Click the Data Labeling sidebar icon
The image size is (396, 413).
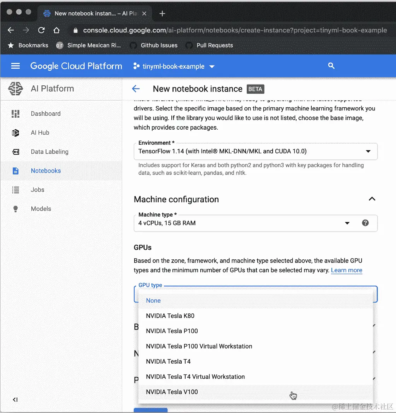[15, 152]
